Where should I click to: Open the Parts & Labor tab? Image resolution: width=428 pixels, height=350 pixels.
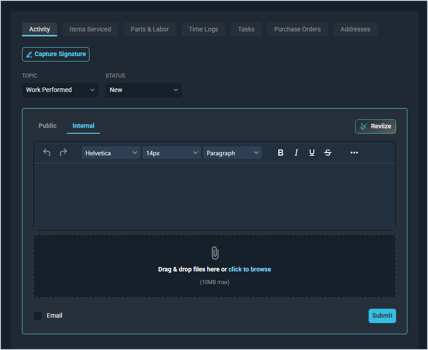(x=150, y=29)
